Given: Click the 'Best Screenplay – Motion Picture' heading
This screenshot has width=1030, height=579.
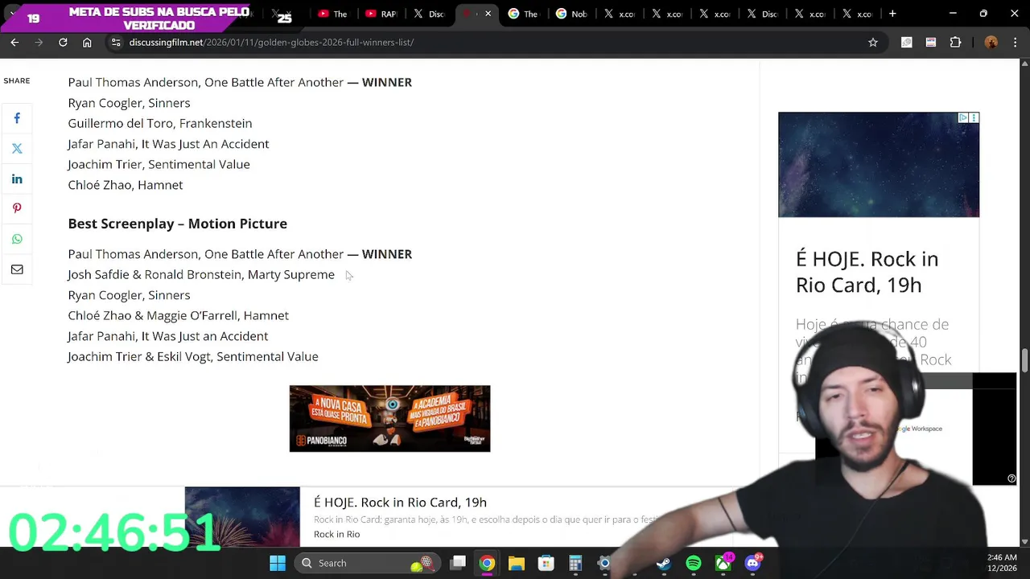Looking at the screenshot, I should click(177, 224).
